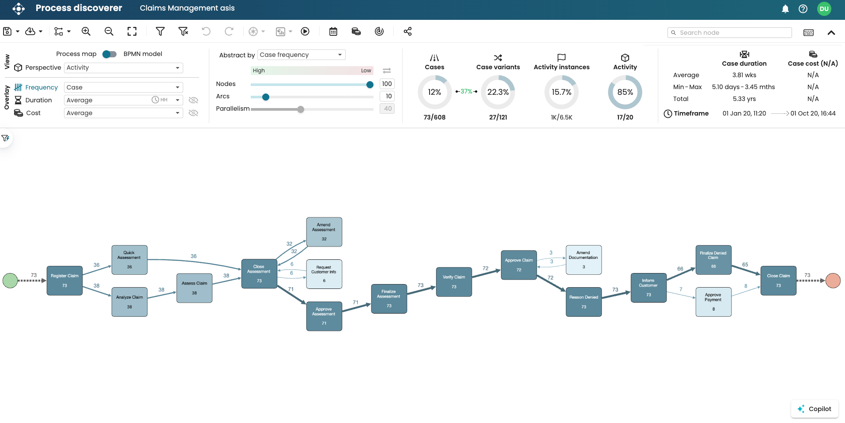This screenshot has width=845, height=423.
Task: Click the DU user avatar
Action: (824, 9)
